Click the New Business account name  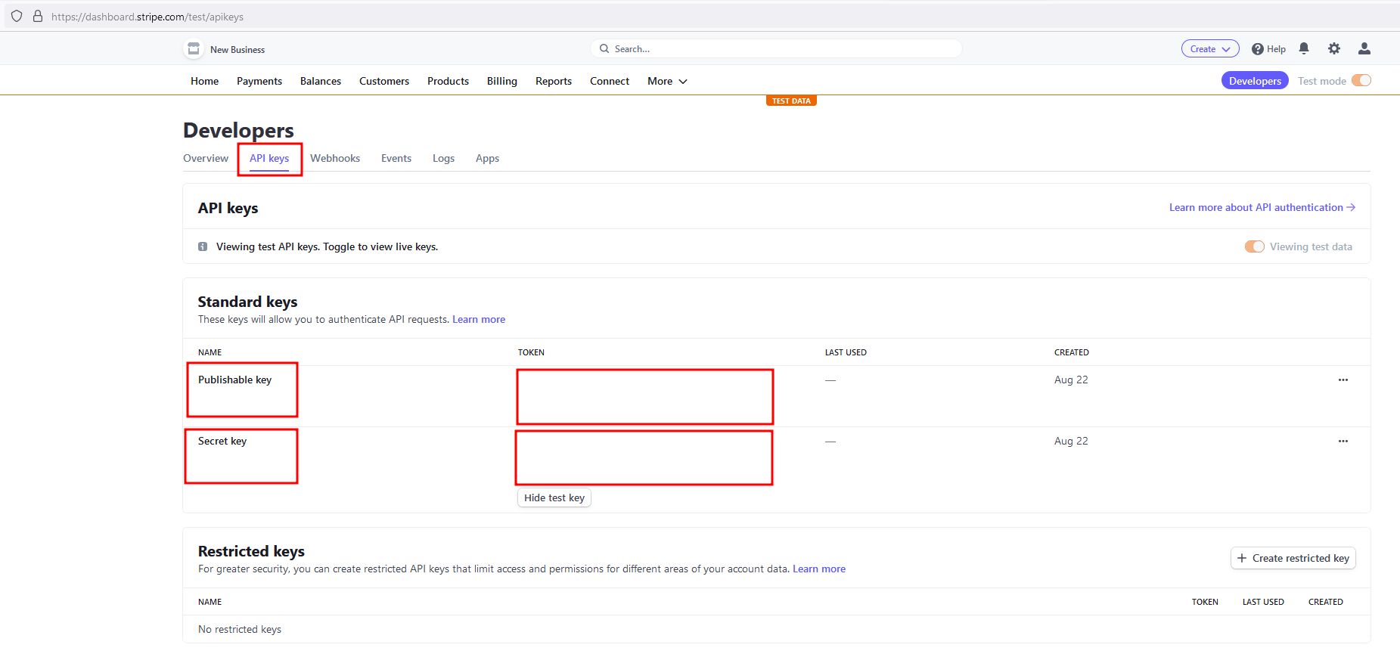click(237, 50)
